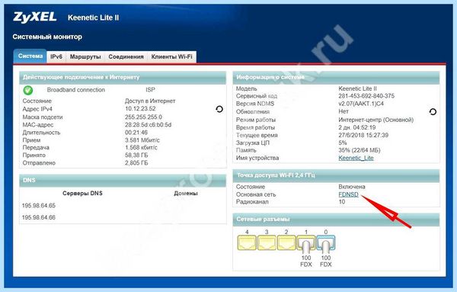Click the MAC address 28:28:5d:c6:b0:5d
The height and width of the screenshot is (292, 457).
[x=148, y=125]
